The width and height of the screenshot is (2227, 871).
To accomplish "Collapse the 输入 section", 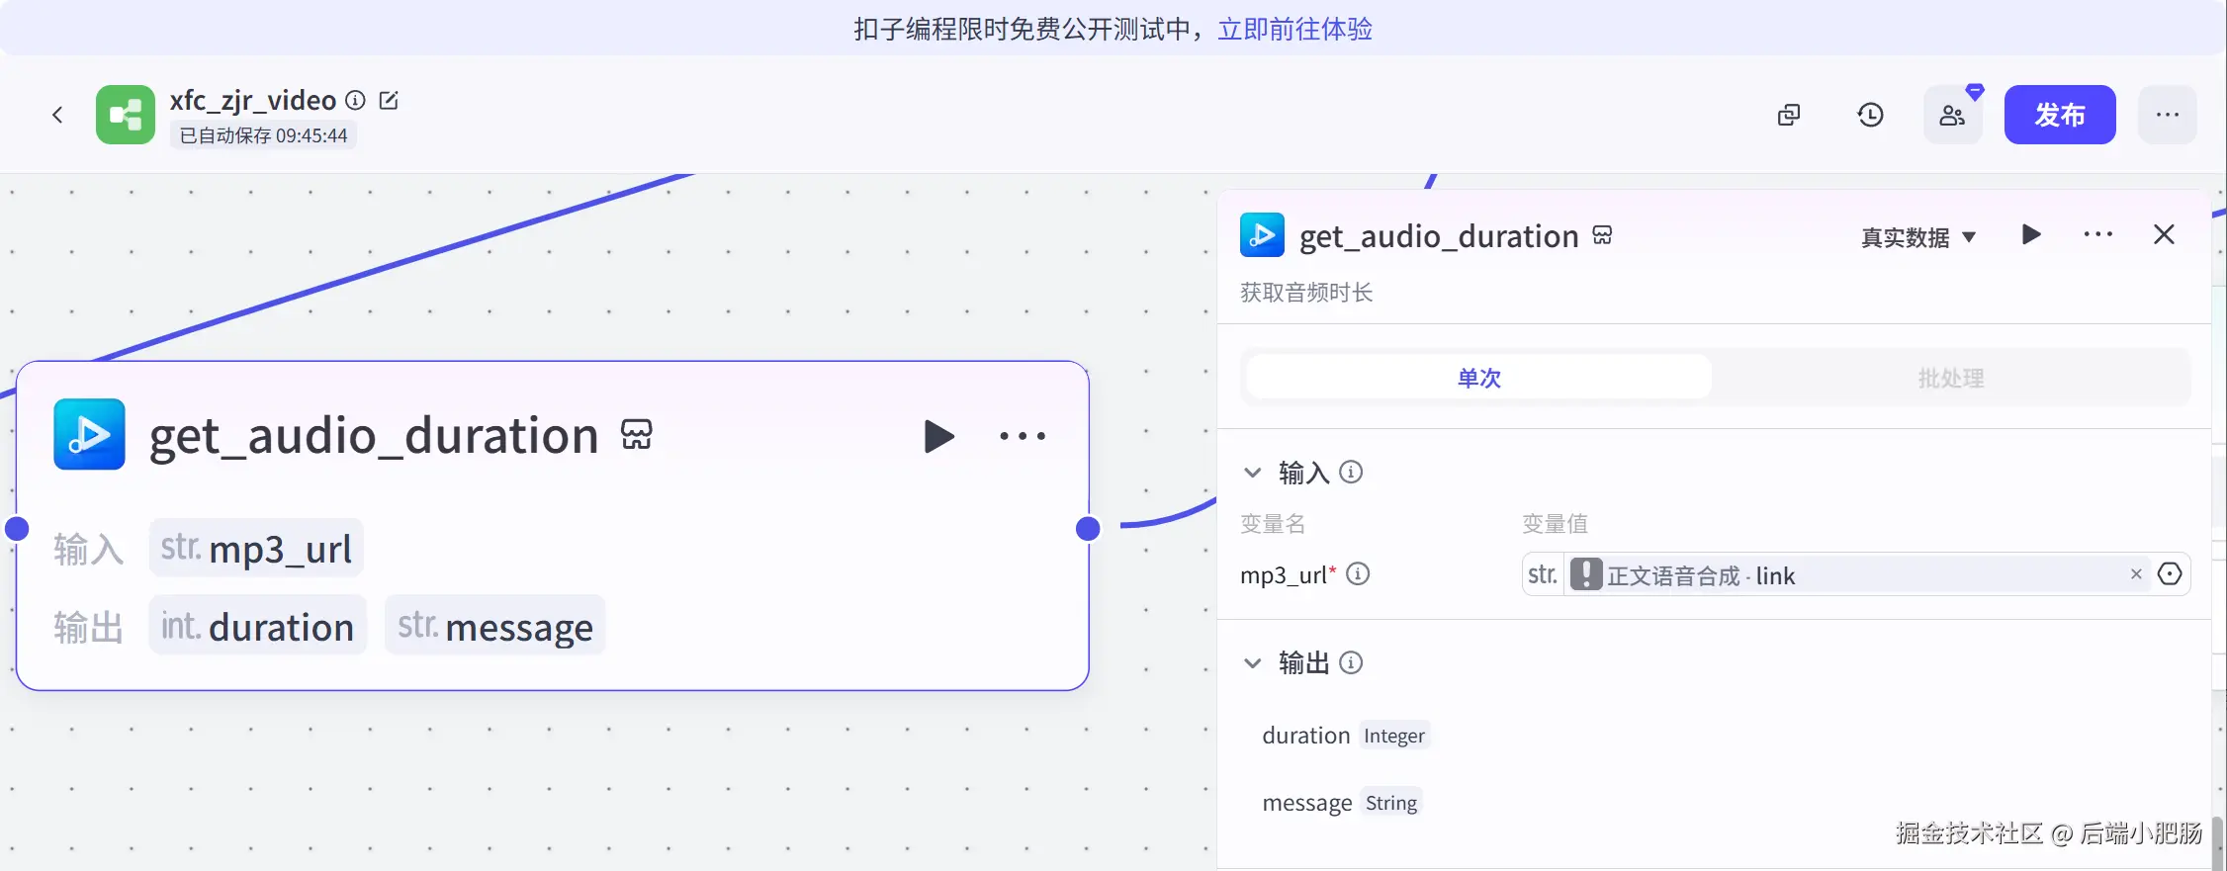I will [x=1253, y=473].
